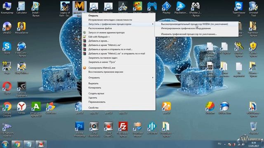264x148 pixels.
Task: Select the Install shortcut icon
Action: click(x=36, y=9)
